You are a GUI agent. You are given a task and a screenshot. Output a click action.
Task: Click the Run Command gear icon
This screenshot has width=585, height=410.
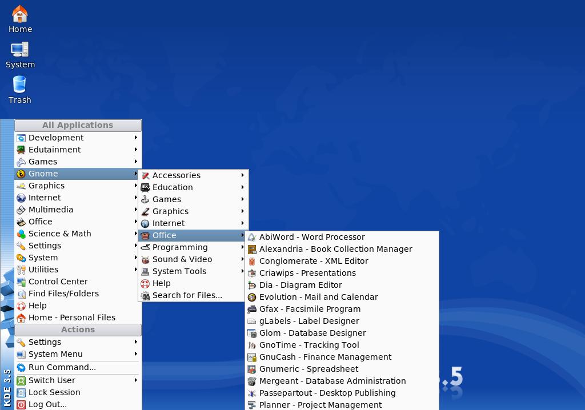coord(21,368)
